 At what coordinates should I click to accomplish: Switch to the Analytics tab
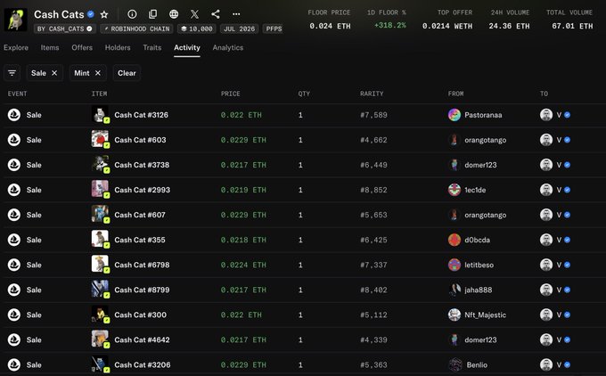coord(227,47)
